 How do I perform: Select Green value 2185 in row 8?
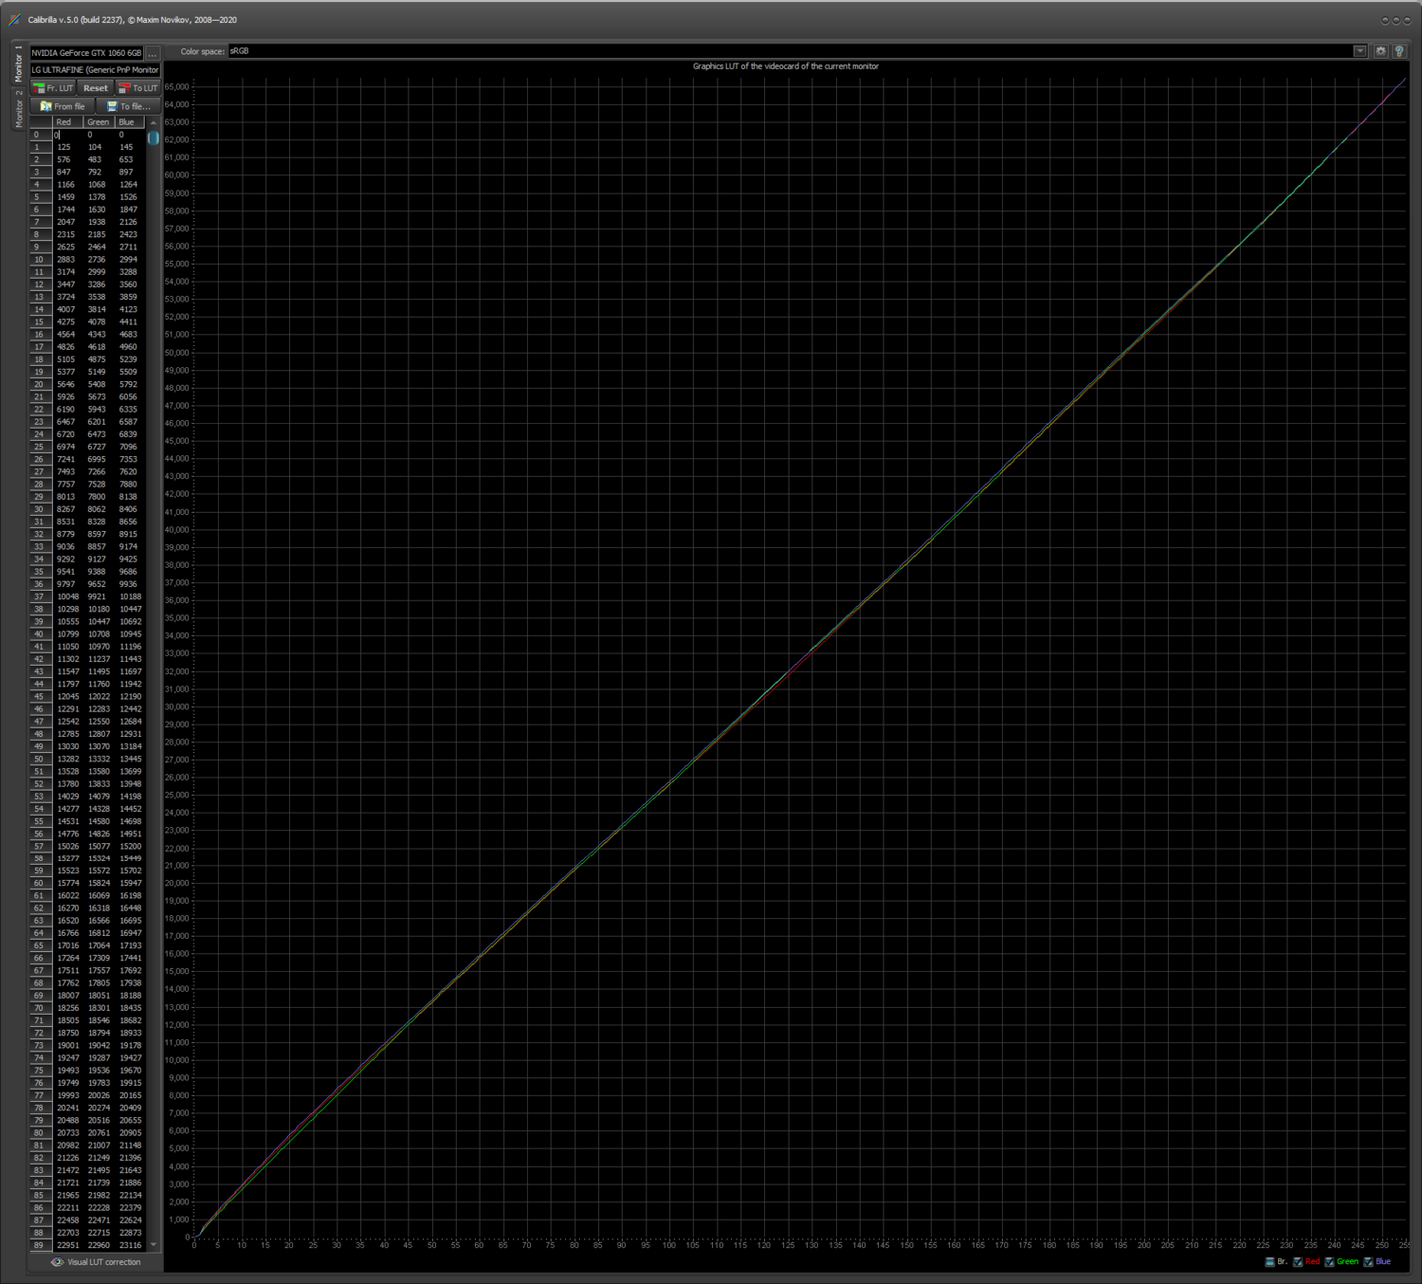click(x=100, y=234)
